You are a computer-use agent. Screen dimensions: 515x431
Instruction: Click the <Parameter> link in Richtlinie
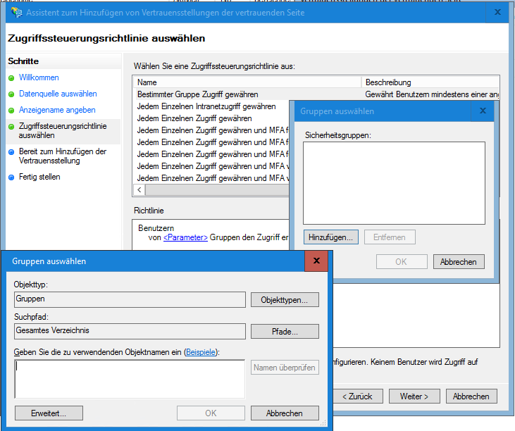[x=185, y=237]
